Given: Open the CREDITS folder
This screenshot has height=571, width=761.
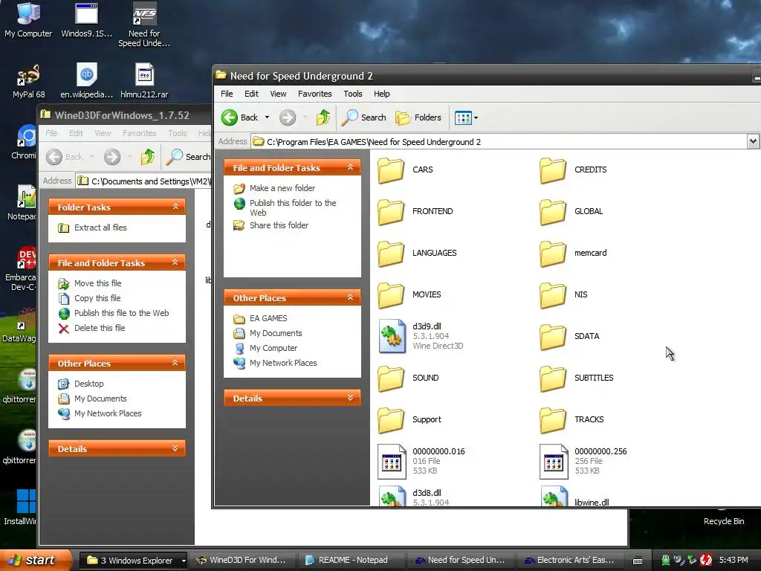Looking at the screenshot, I should point(573,170).
